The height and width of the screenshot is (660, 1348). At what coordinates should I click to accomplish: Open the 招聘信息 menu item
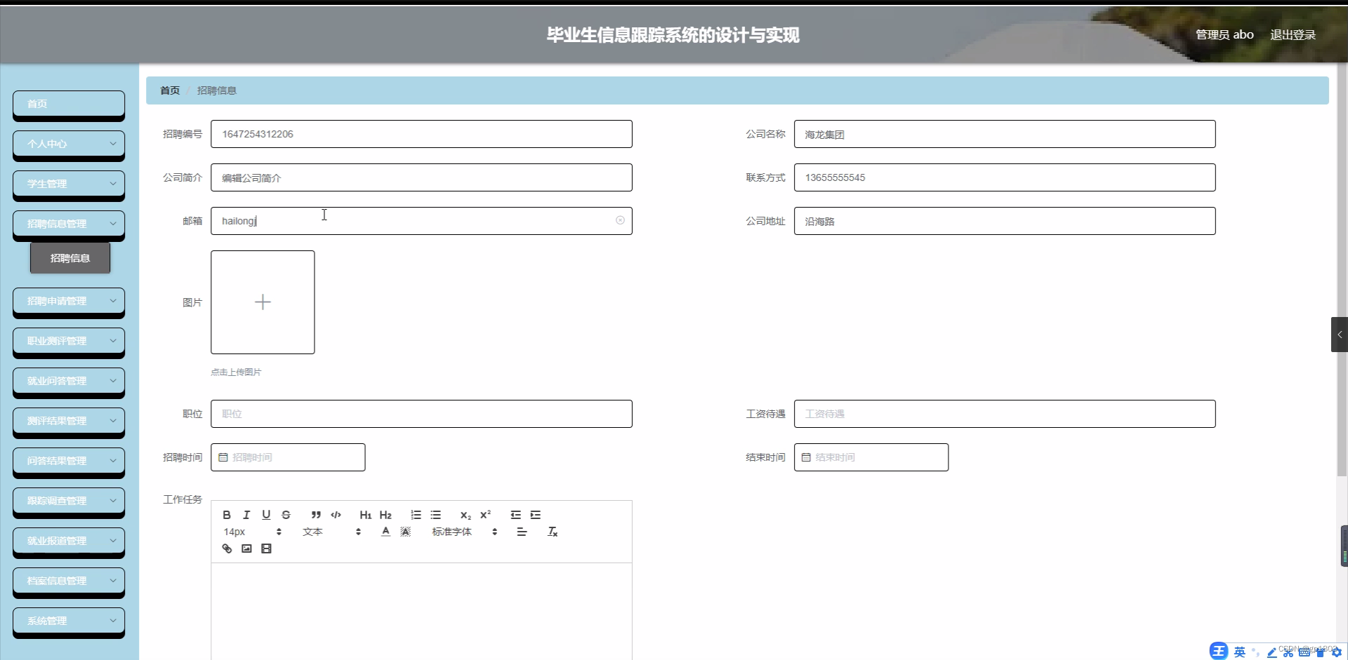point(70,257)
